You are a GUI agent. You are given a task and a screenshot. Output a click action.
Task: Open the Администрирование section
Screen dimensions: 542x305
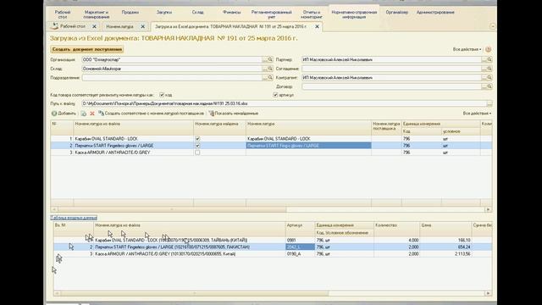(x=435, y=12)
